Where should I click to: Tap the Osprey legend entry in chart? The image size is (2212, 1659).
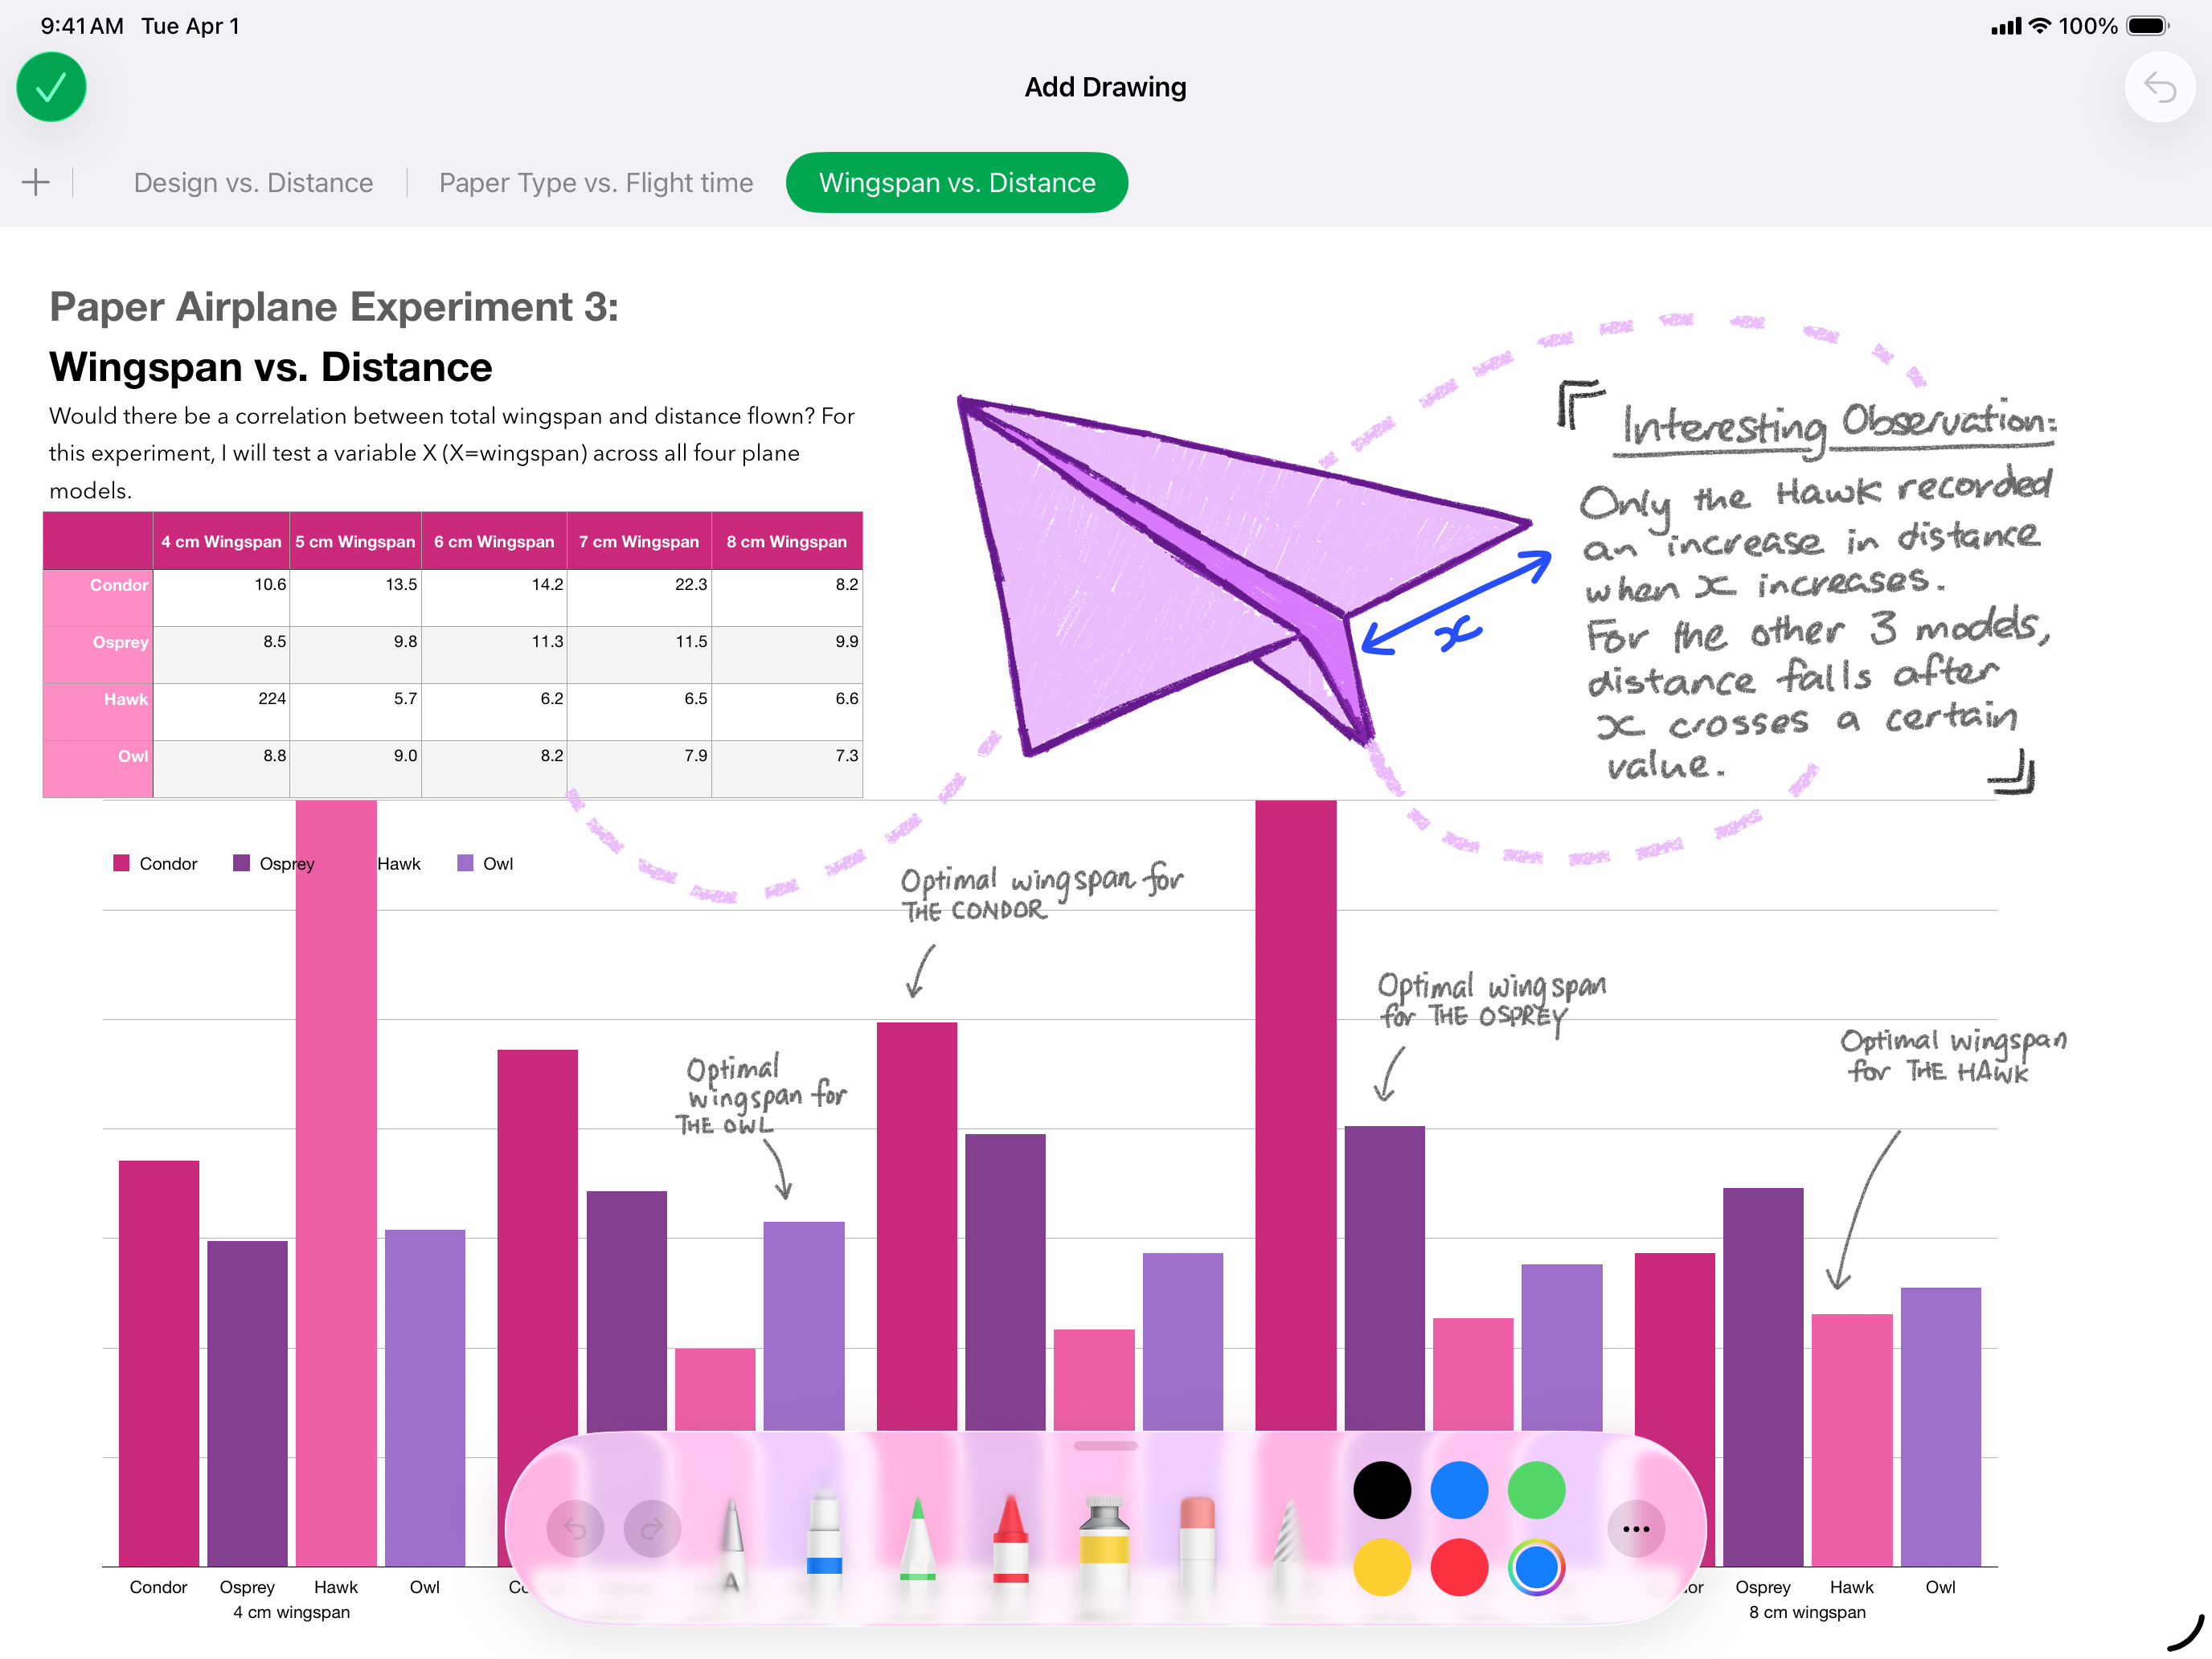(273, 863)
